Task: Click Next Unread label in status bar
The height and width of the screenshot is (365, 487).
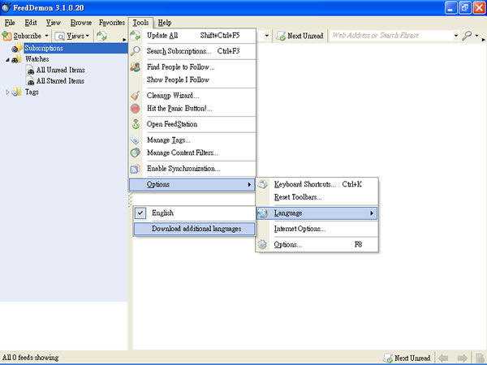Action: pyautogui.click(x=412, y=358)
